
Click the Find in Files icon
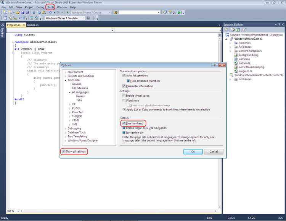click(x=115, y=13)
